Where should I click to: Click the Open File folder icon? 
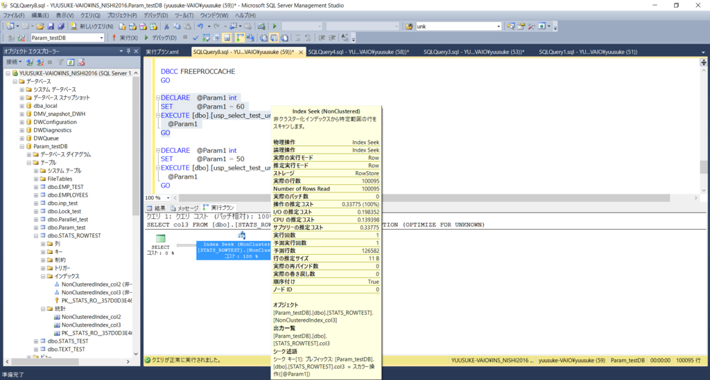point(40,26)
